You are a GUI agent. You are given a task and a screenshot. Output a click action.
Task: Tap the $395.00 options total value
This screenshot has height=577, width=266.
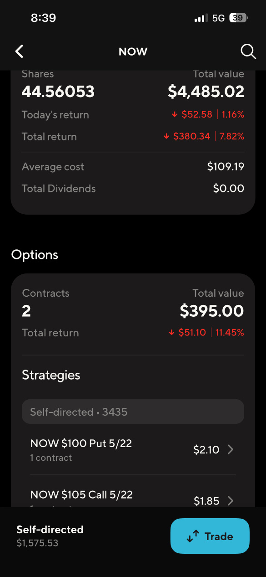(212, 311)
